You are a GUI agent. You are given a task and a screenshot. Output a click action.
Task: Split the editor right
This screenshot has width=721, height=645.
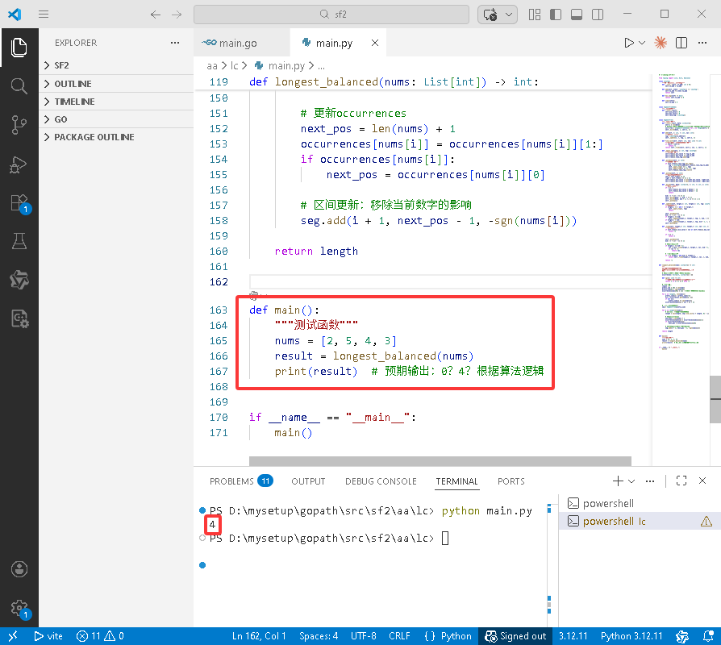tap(681, 43)
